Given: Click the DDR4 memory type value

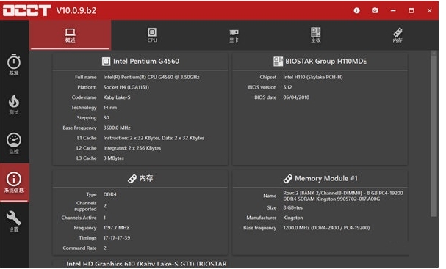Looking at the screenshot, I should 109,195.
